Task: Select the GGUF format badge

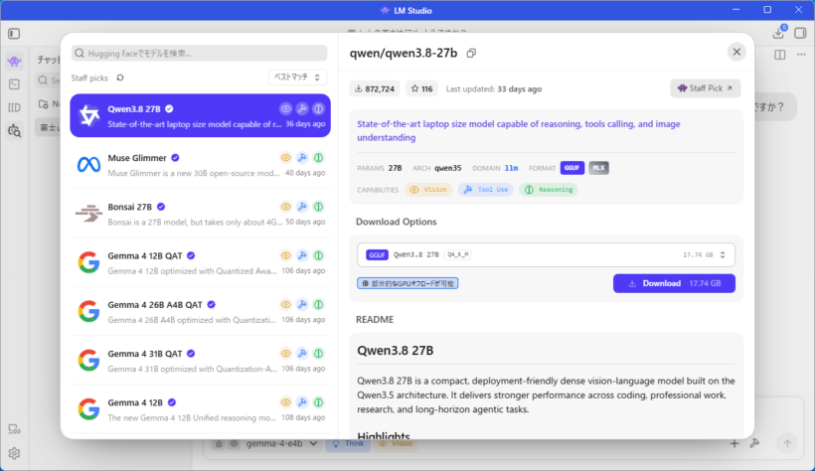Action: click(x=571, y=168)
